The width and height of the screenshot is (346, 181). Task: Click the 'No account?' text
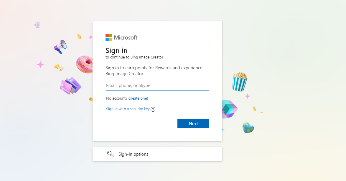pos(116,98)
